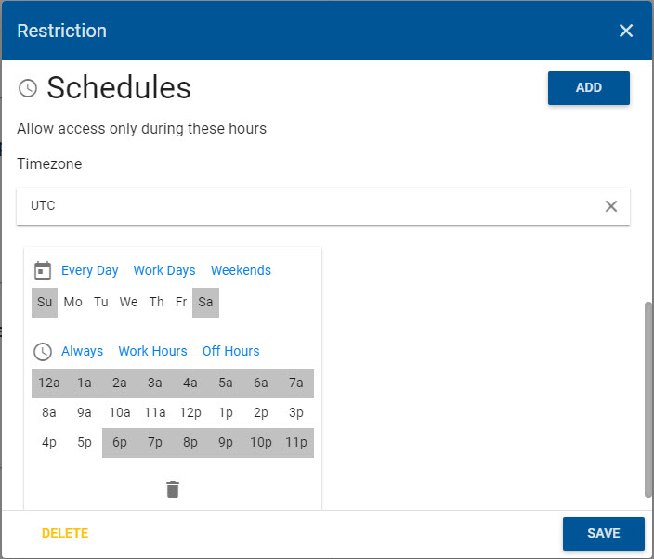Image resolution: width=654 pixels, height=559 pixels.
Task: Apply the Work Hours preset
Action: [x=152, y=351]
